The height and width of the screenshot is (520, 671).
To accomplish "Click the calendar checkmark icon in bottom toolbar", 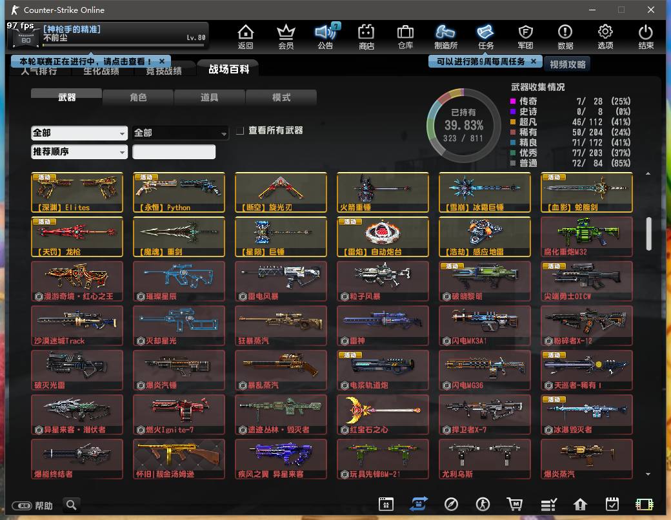I will [612, 504].
